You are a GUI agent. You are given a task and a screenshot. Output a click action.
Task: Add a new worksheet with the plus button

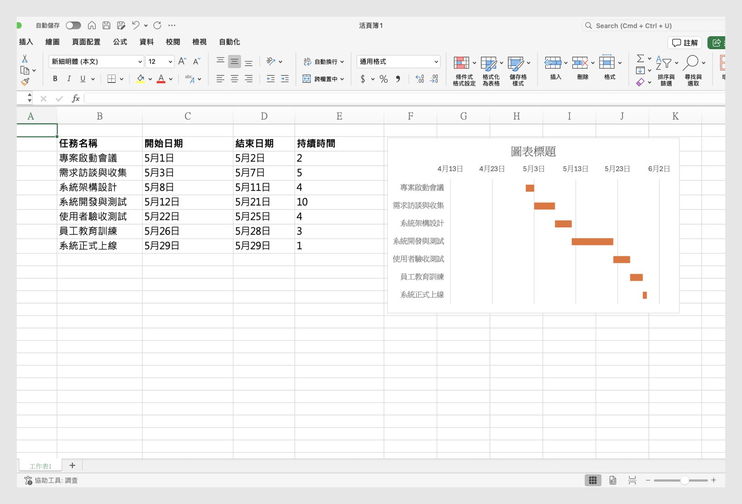pos(72,465)
